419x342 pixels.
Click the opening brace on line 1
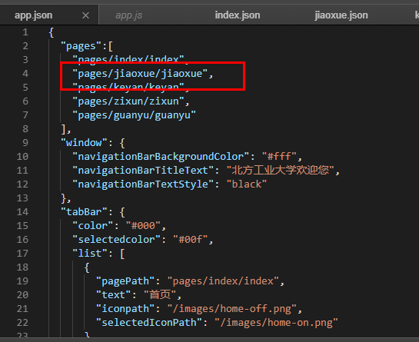click(x=52, y=32)
